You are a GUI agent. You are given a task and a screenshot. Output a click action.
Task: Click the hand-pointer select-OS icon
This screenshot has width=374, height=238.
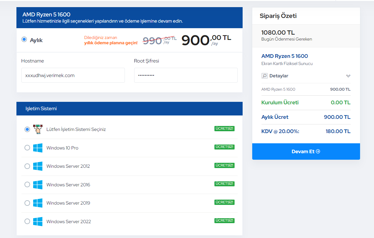click(x=37, y=129)
